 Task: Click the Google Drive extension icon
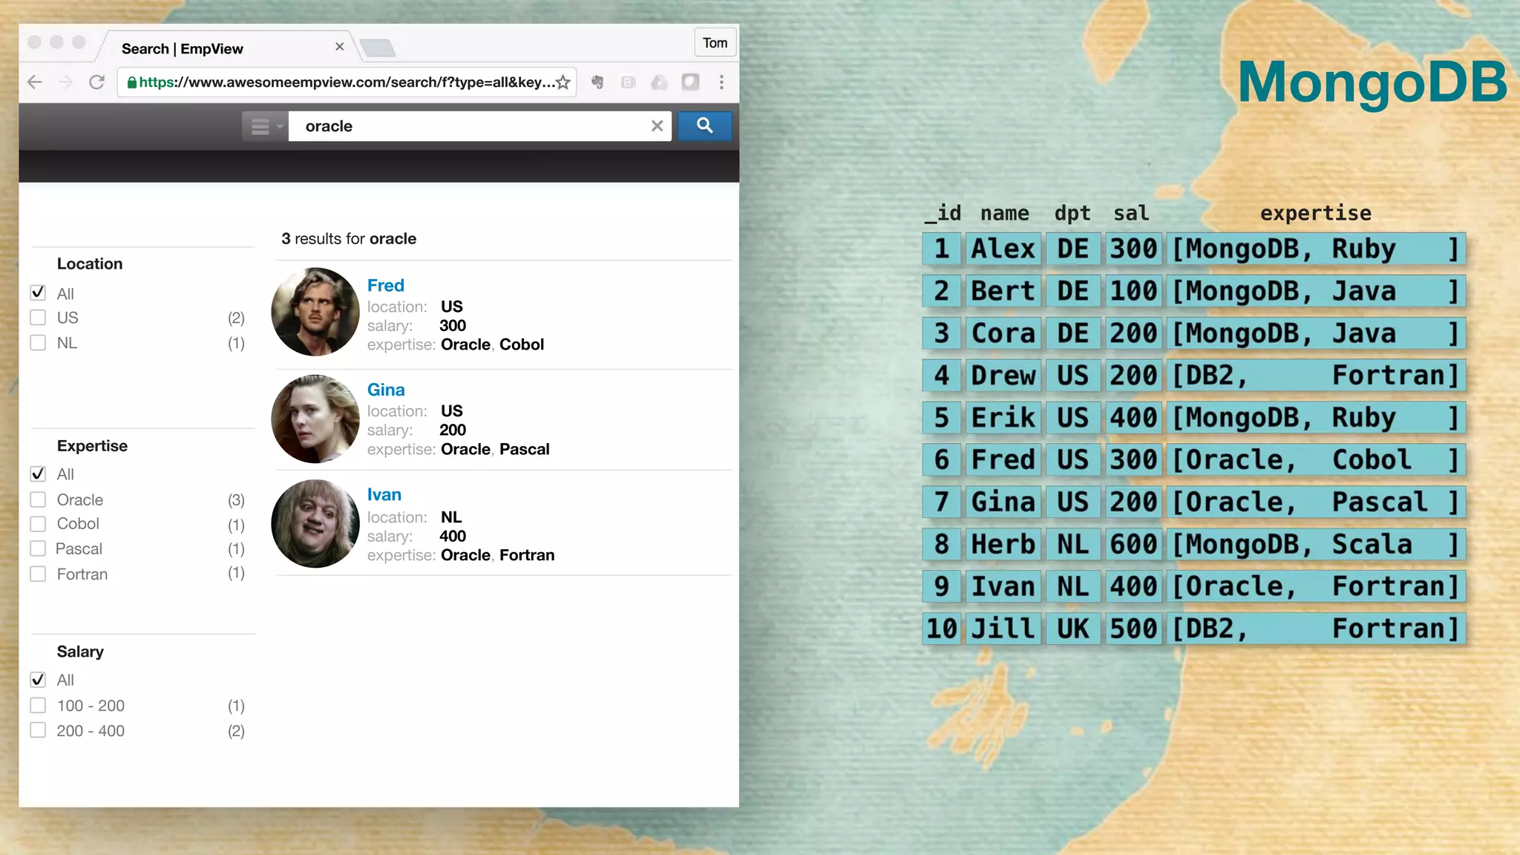(x=659, y=82)
